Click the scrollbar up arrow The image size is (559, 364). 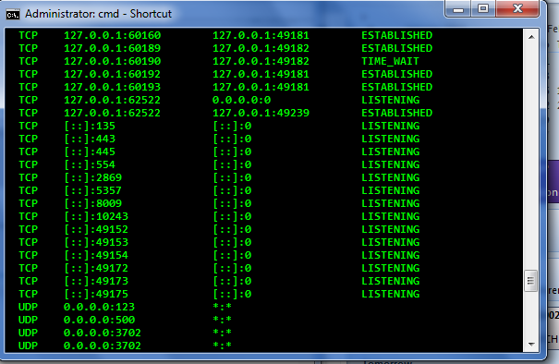point(531,37)
